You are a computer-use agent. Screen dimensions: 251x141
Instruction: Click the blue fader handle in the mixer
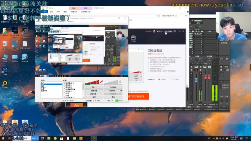[196, 80]
